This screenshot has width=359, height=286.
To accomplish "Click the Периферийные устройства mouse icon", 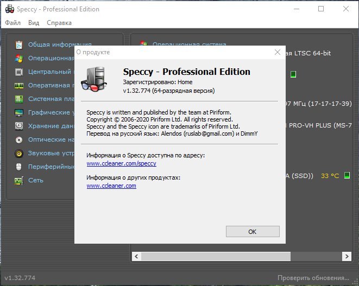I will coord(19,167).
